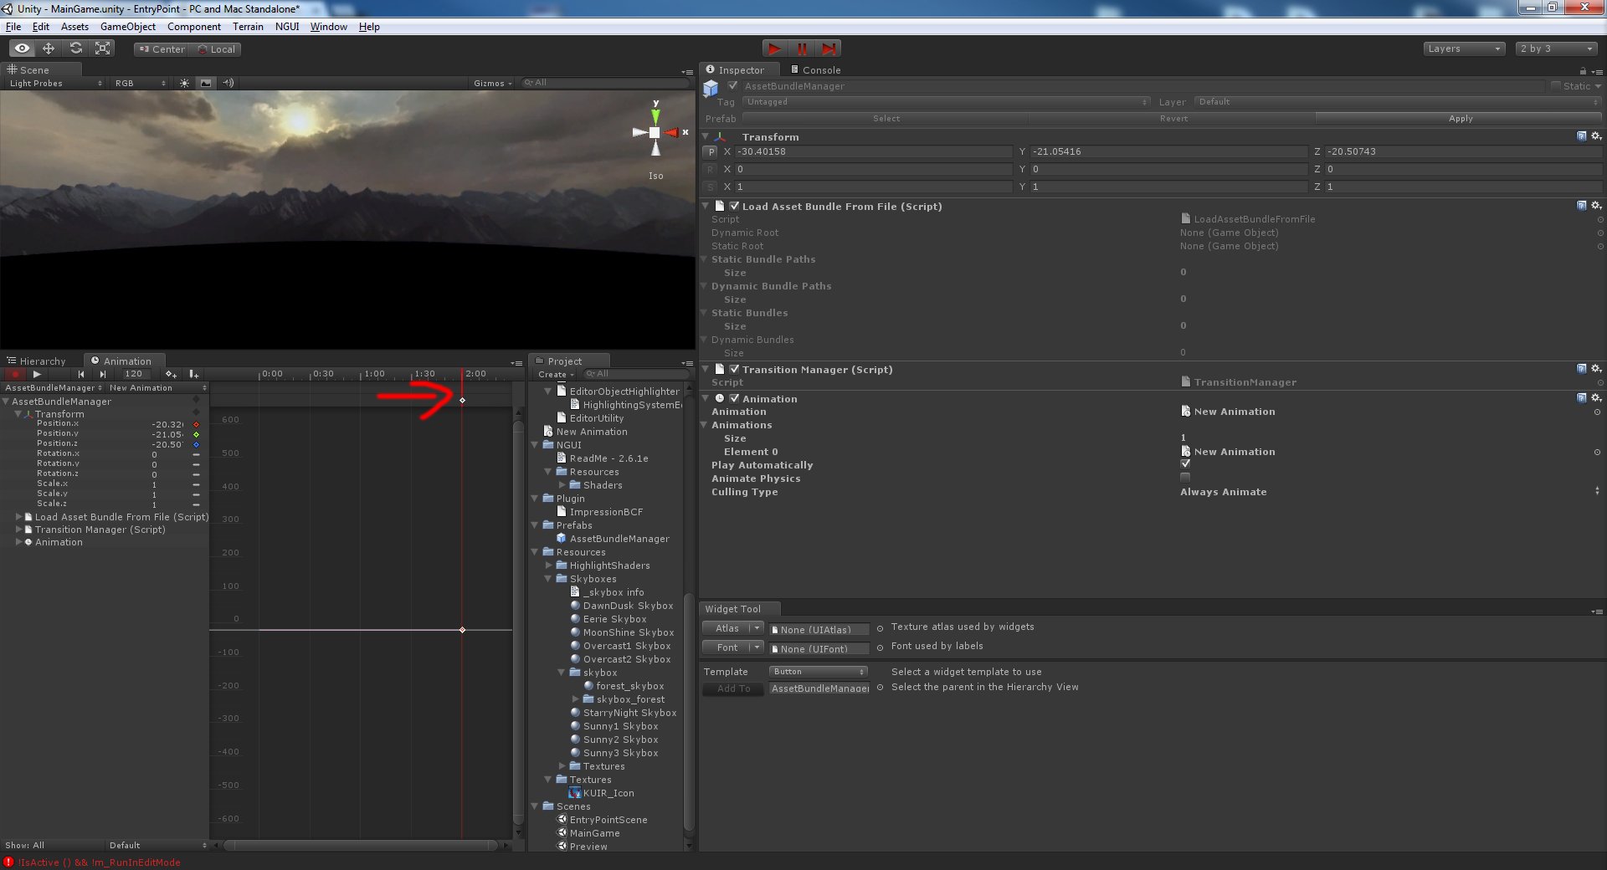The width and height of the screenshot is (1607, 870).
Task: Click the Atlas button in Widget Tool
Action: point(726,628)
